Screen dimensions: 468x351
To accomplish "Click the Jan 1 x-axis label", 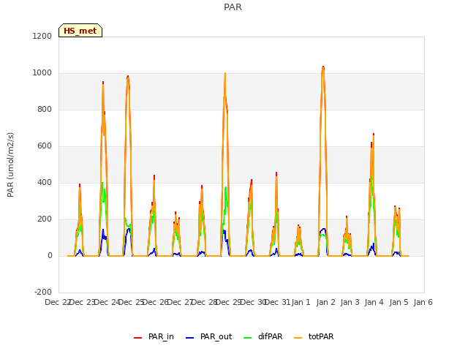I will point(301,302).
